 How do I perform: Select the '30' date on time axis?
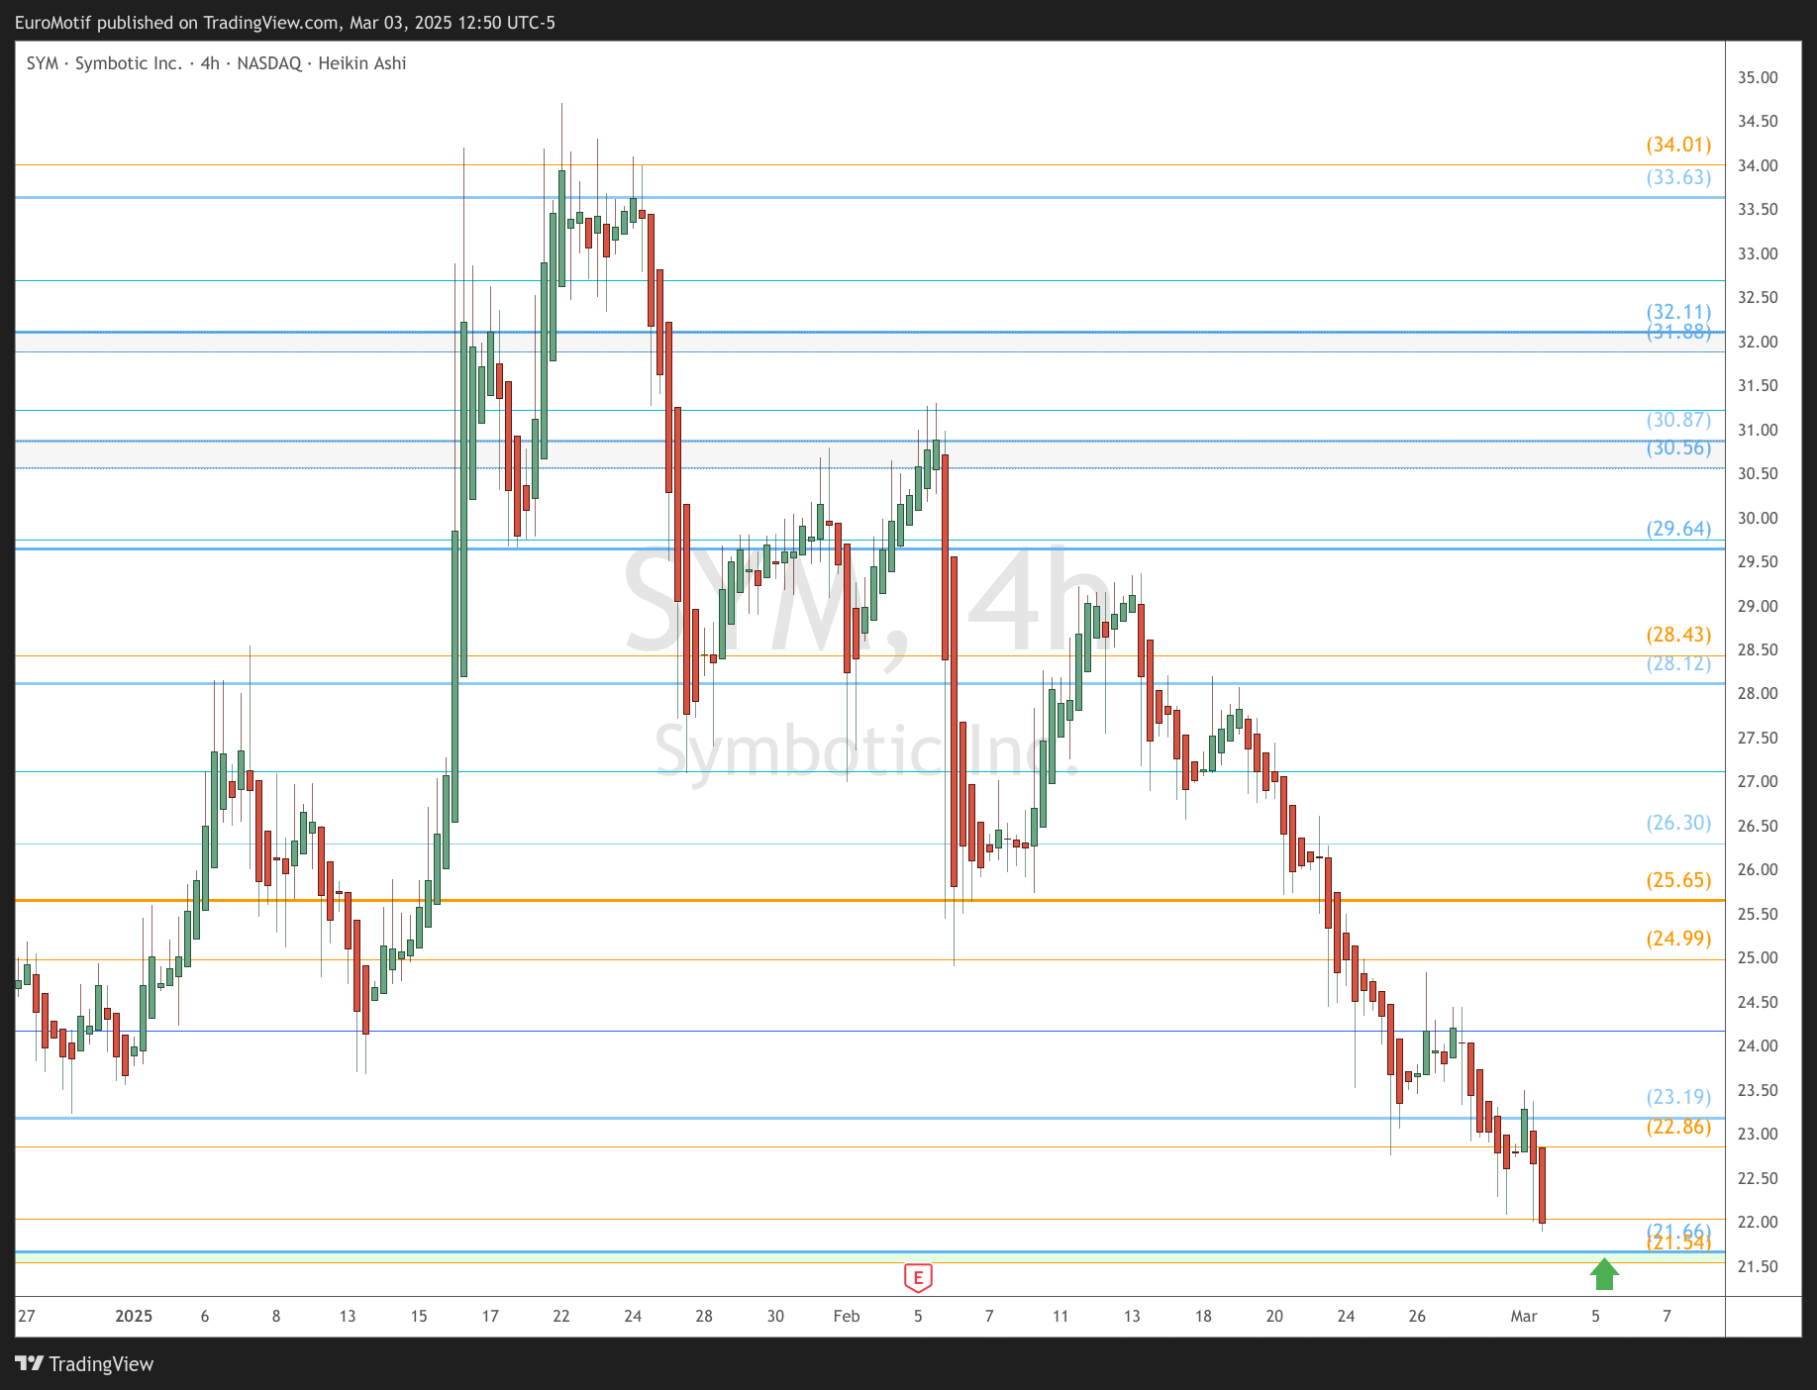pyautogui.click(x=775, y=1316)
